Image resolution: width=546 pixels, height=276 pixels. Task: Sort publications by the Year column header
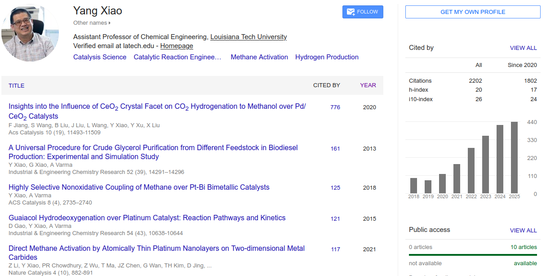click(x=368, y=85)
